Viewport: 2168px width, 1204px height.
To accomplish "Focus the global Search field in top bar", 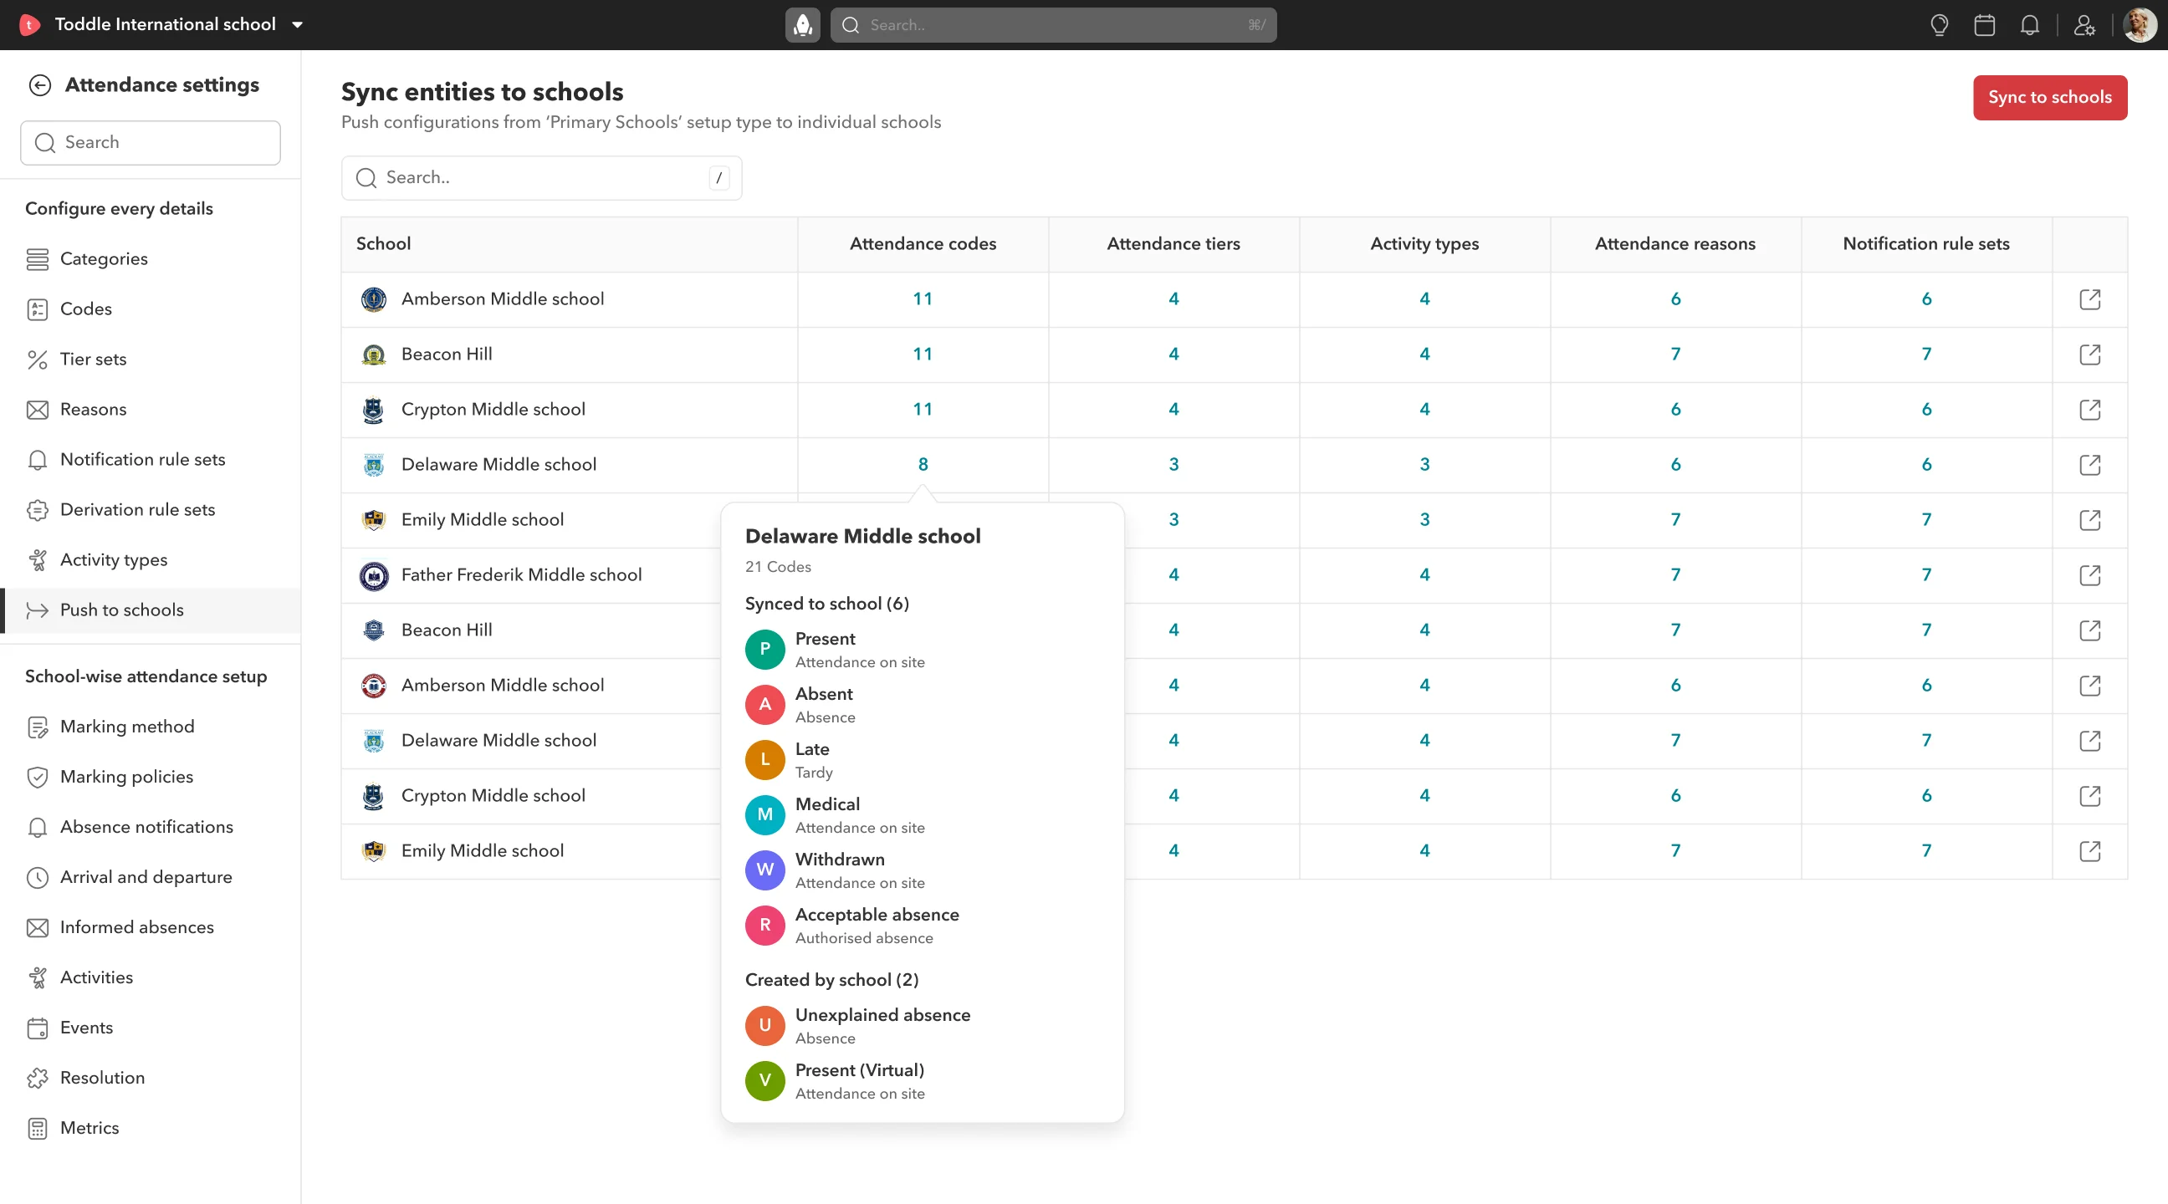I will (x=1053, y=25).
